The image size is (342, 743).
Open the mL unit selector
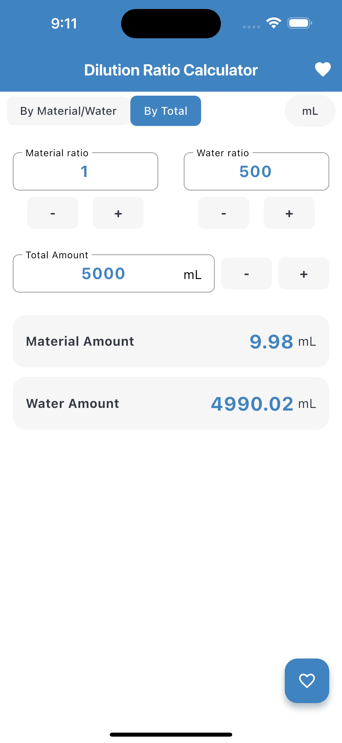[310, 111]
